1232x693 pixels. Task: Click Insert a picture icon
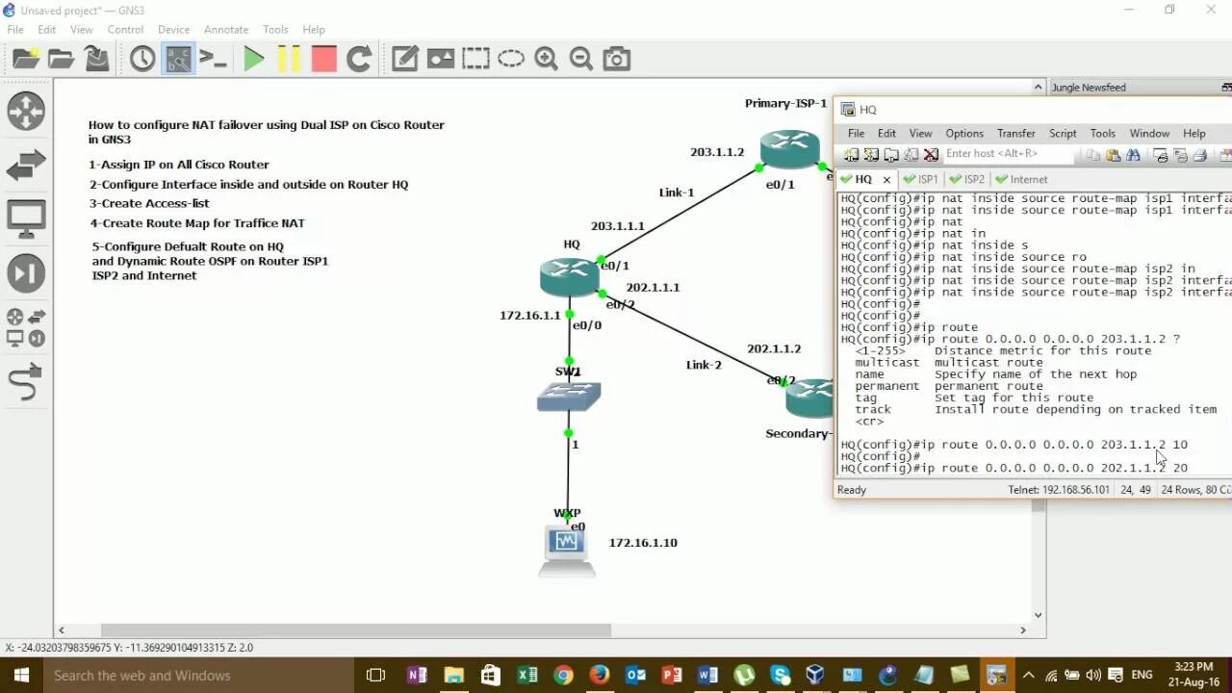click(x=441, y=60)
